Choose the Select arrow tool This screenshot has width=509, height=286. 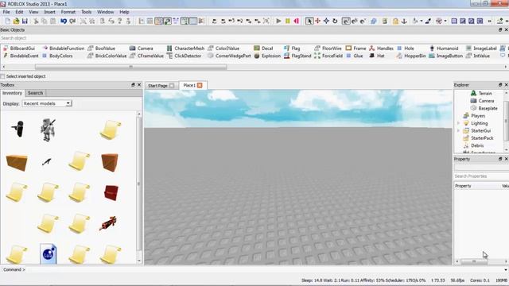click(309, 21)
